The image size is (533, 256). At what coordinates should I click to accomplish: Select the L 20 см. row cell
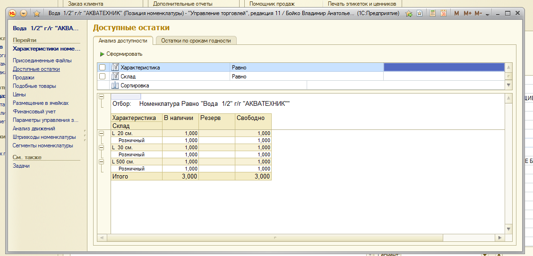tap(137, 133)
